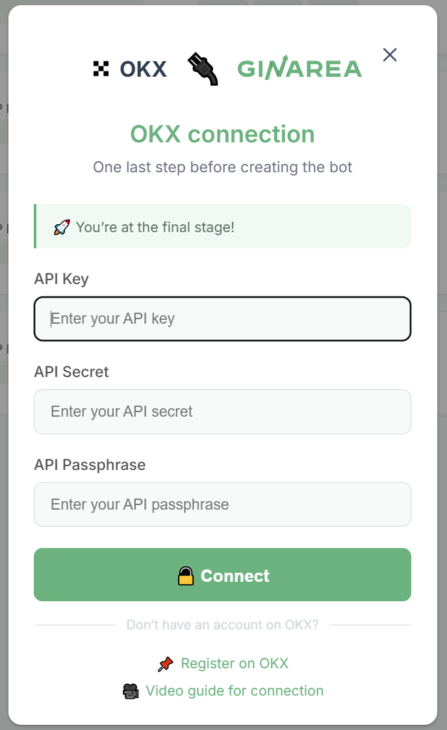Focus the API Secret input field

pos(222,411)
